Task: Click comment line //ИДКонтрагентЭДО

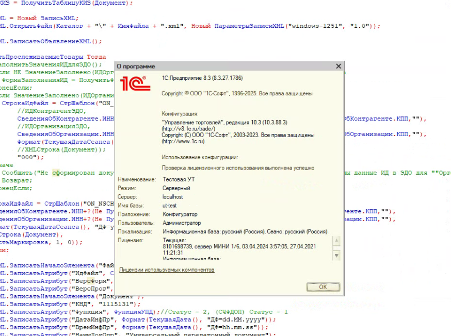Action: (52, 111)
